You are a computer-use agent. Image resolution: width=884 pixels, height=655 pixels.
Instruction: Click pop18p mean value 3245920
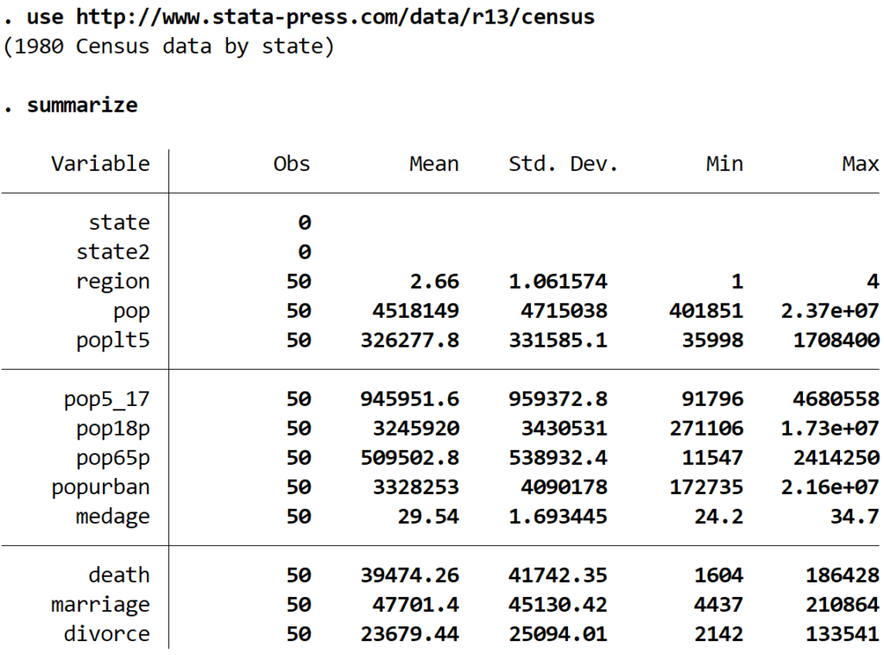[416, 429]
